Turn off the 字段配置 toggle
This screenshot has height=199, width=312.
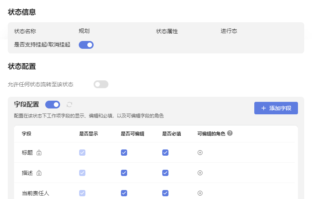pos(53,105)
